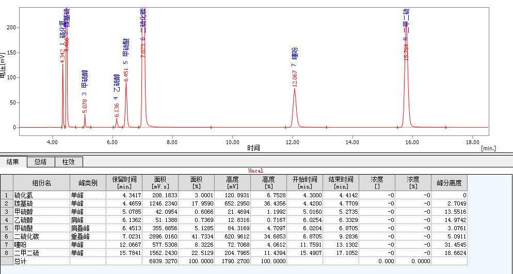Select the 结果 tab
This screenshot has width=513, height=274.
click(13, 162)
